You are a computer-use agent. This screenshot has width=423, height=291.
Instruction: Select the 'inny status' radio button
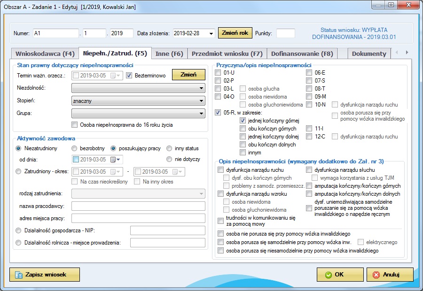pyautogui.click(x=169, y=148)
